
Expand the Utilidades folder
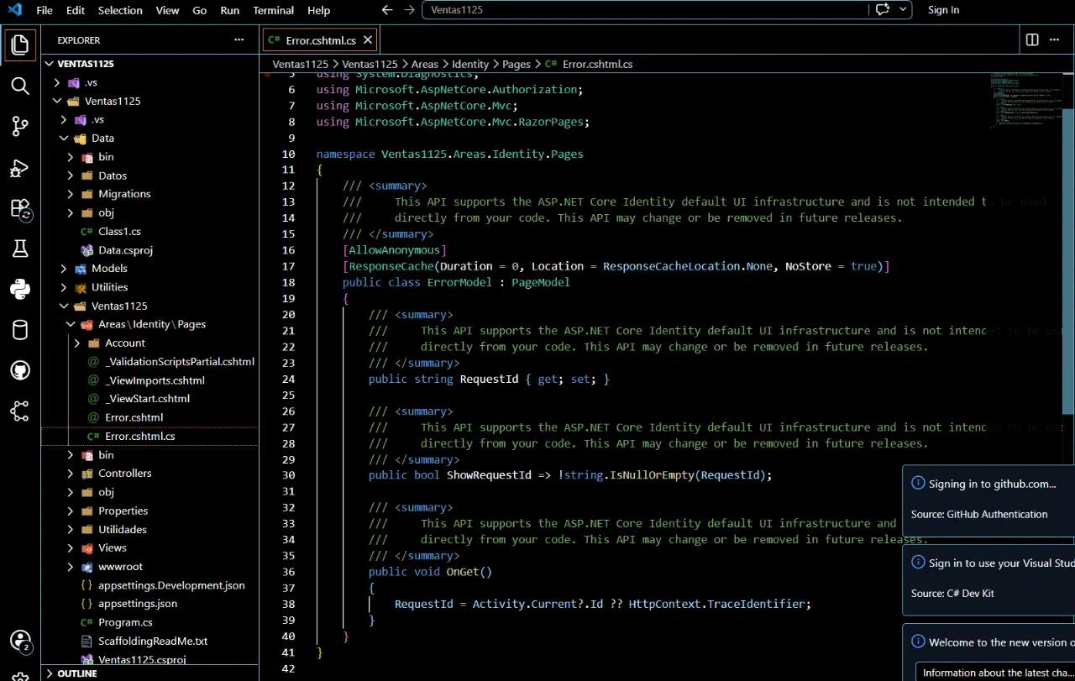click(70, 530)
